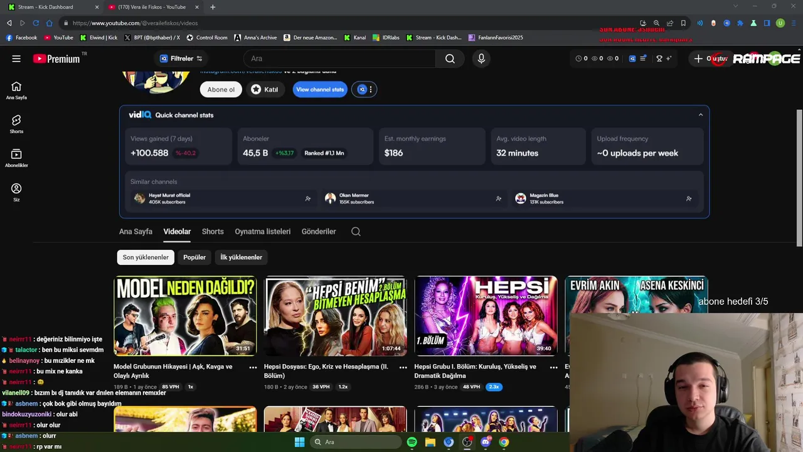Open vidIQ trophy achievements icon
803x452 pixels.
(x=659, y=58)
